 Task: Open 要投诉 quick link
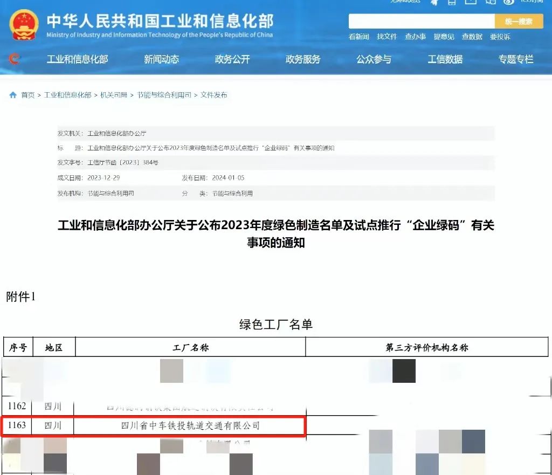(x=500, y=37)
